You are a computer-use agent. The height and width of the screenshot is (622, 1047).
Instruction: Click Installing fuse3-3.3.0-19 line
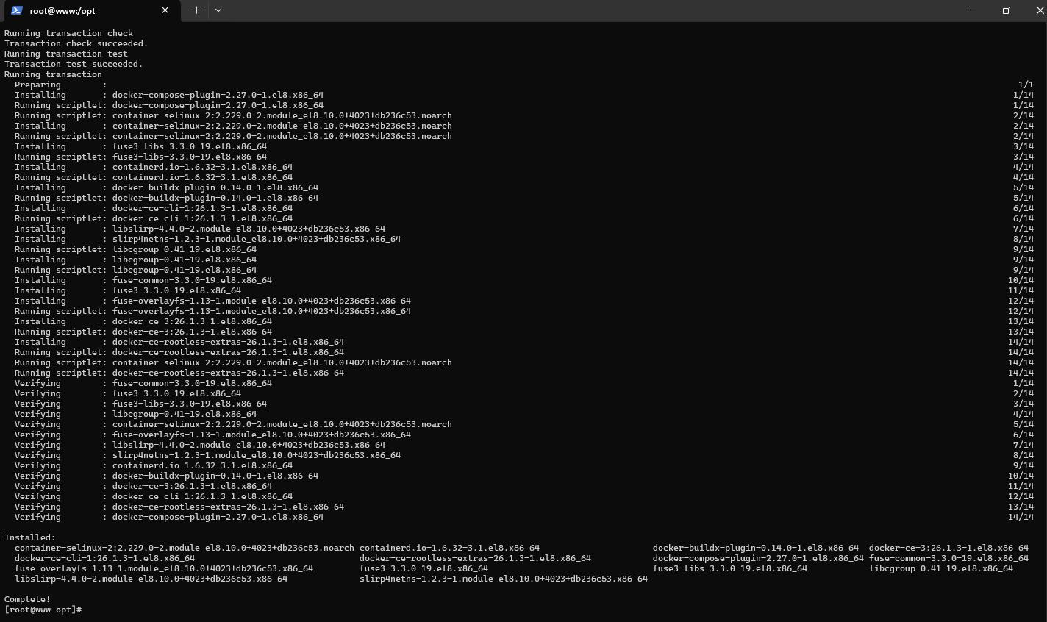(x=523, y=290)
